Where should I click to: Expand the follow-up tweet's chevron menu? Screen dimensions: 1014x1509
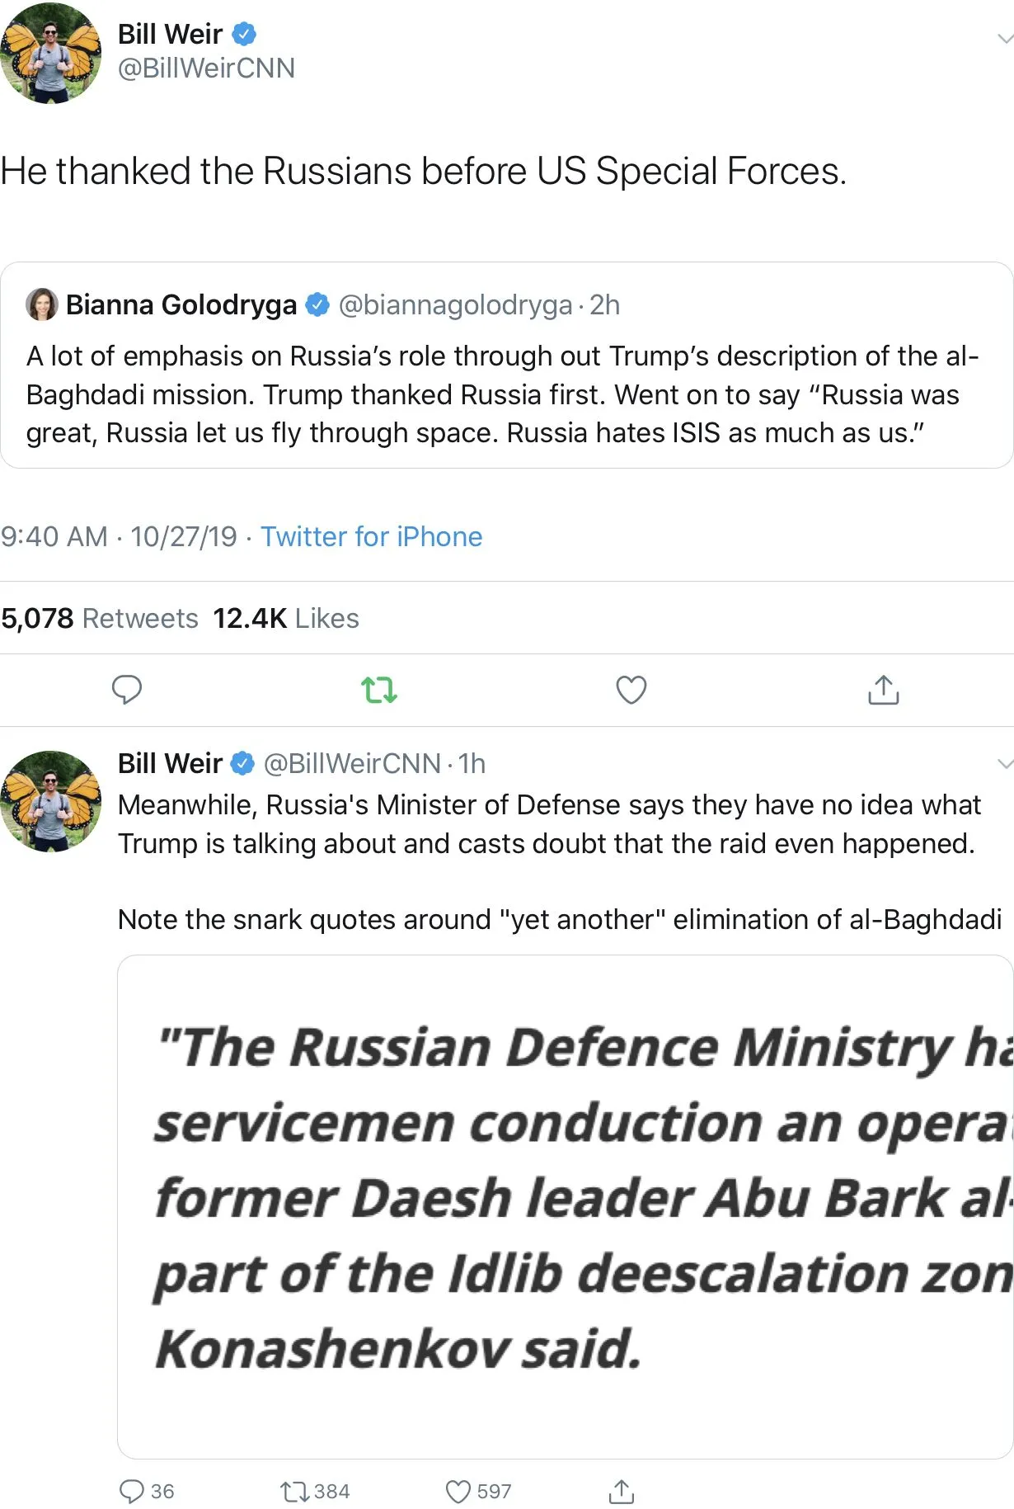(1003, 764)
